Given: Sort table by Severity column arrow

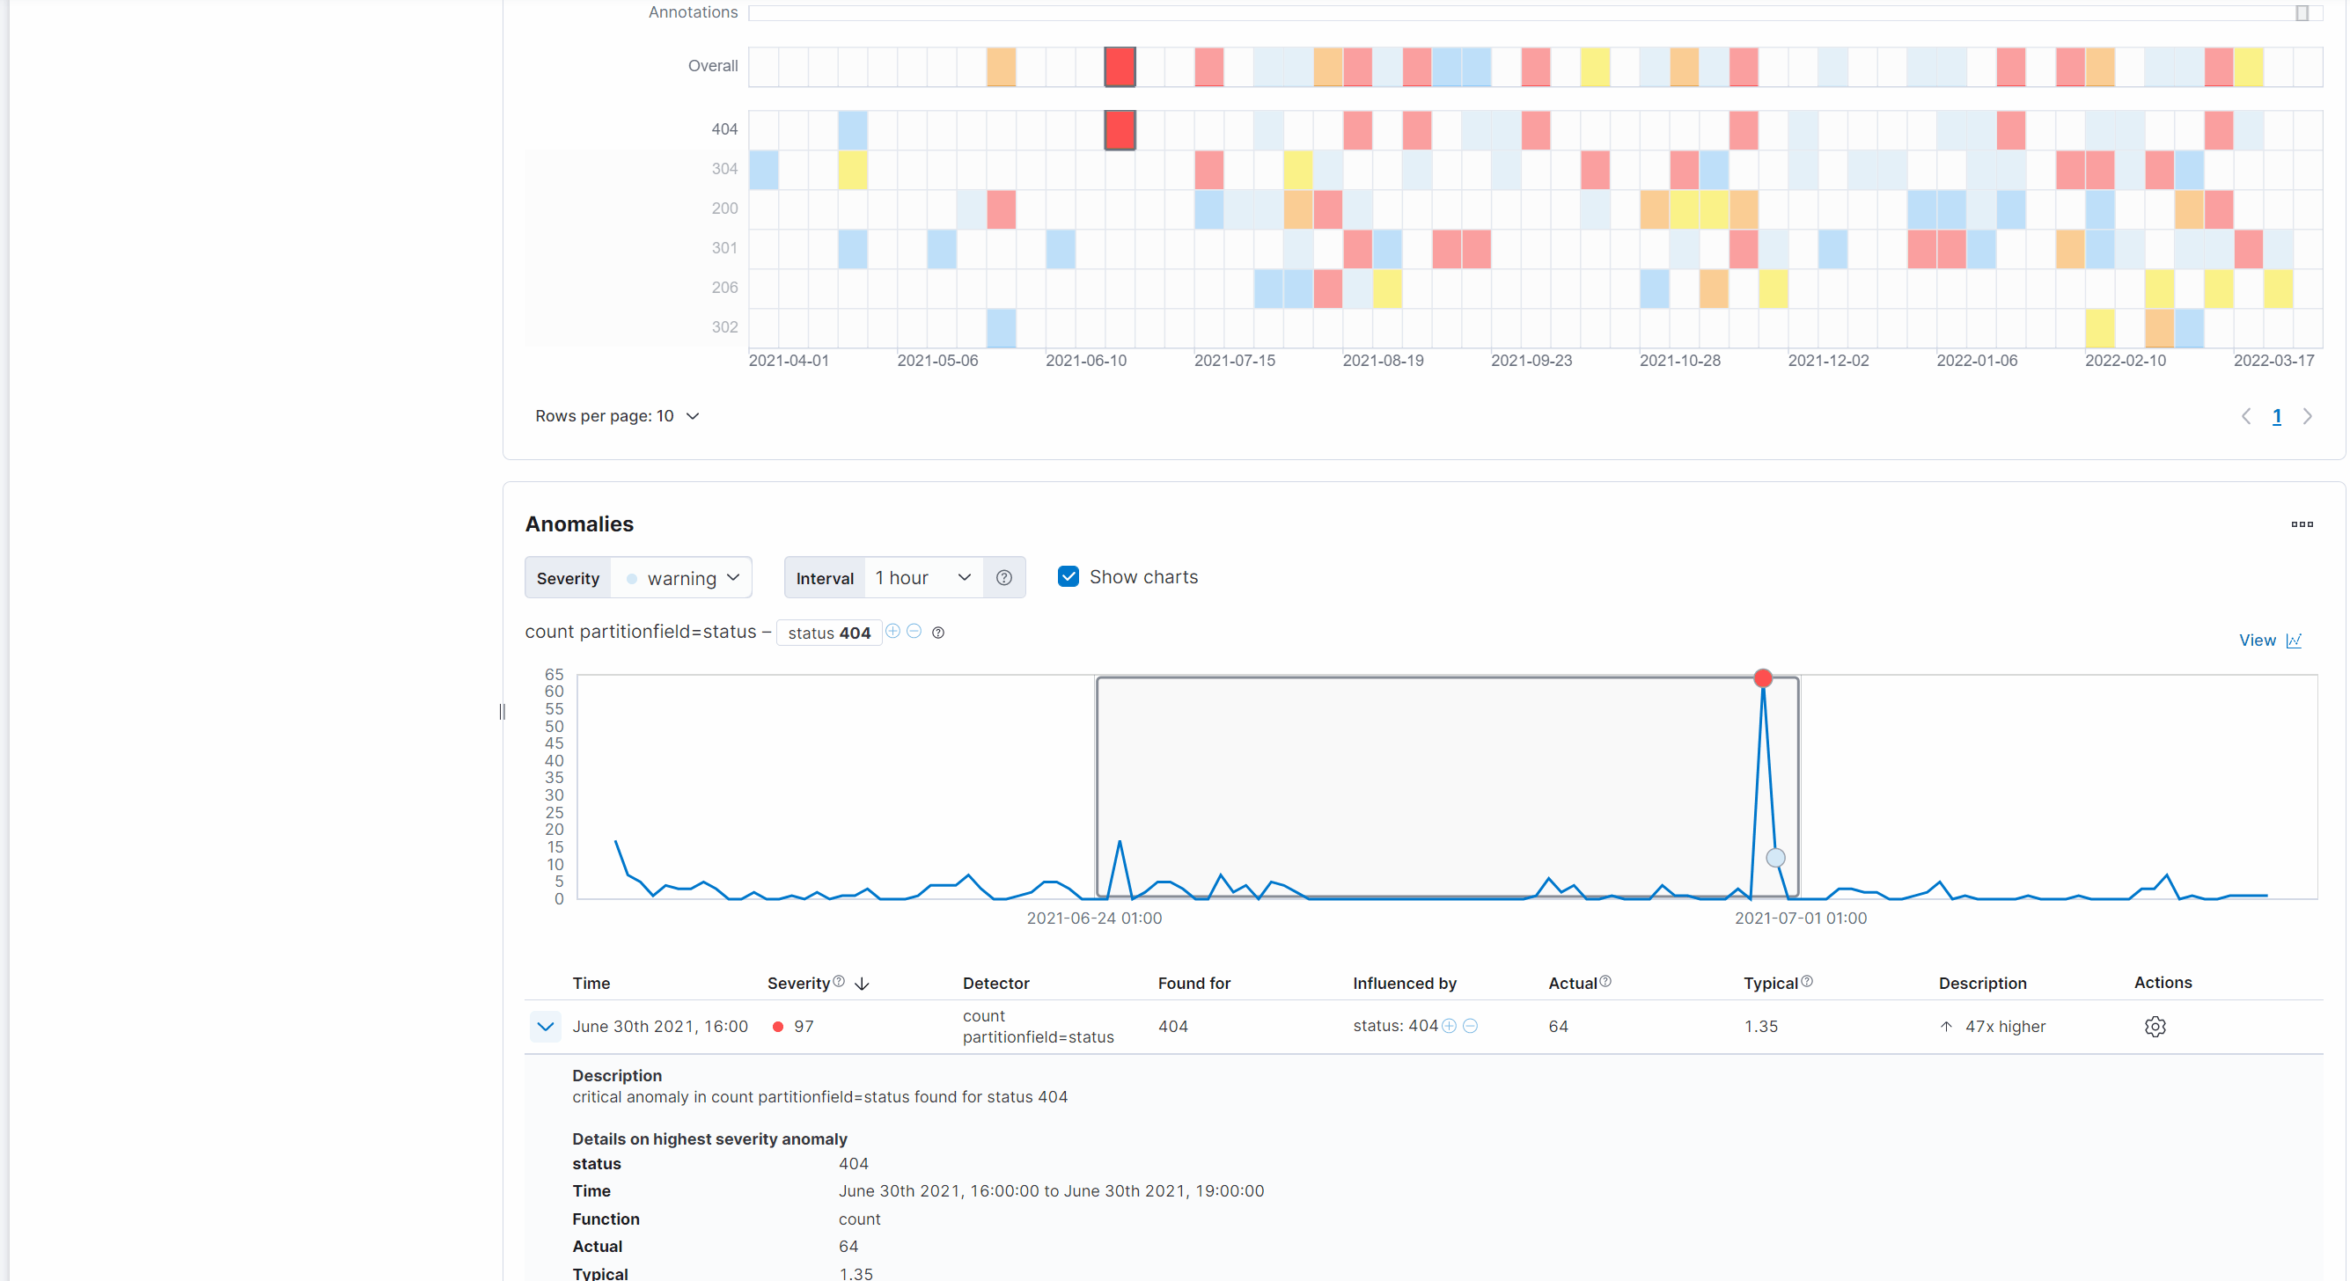Looking at the screenshot, I should pos(862,984).
